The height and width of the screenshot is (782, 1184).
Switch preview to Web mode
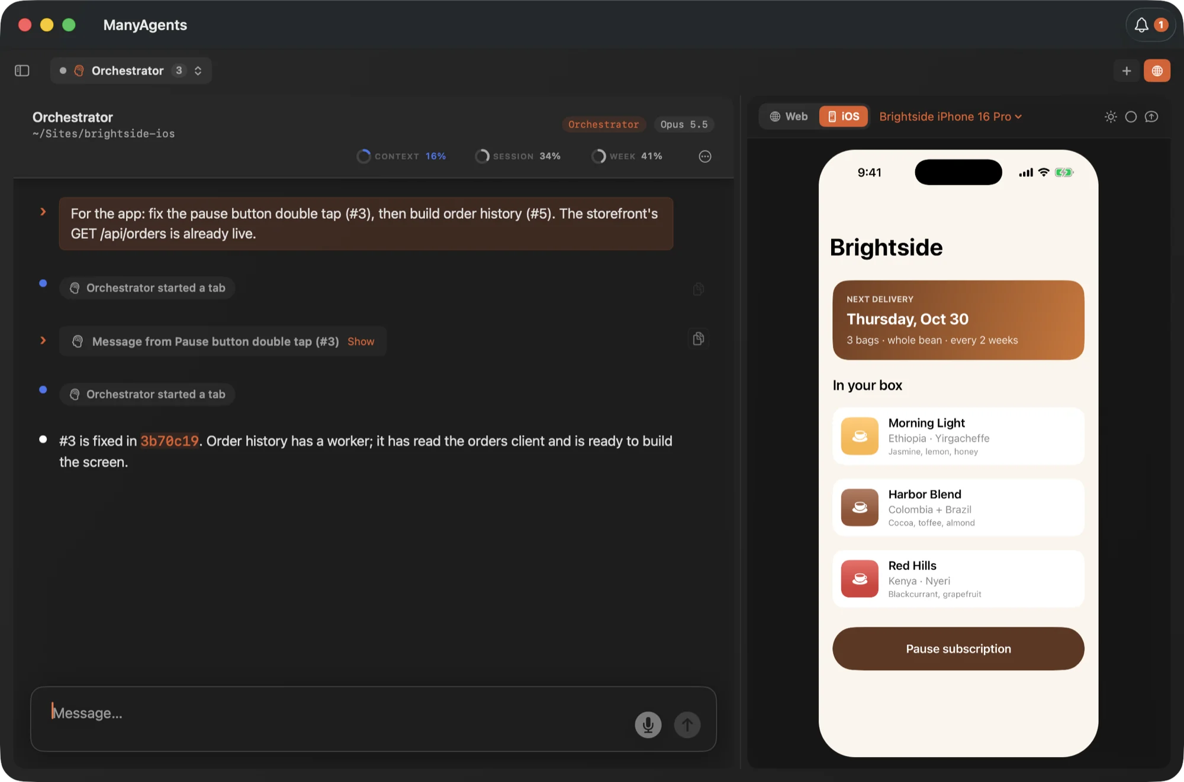789,117
